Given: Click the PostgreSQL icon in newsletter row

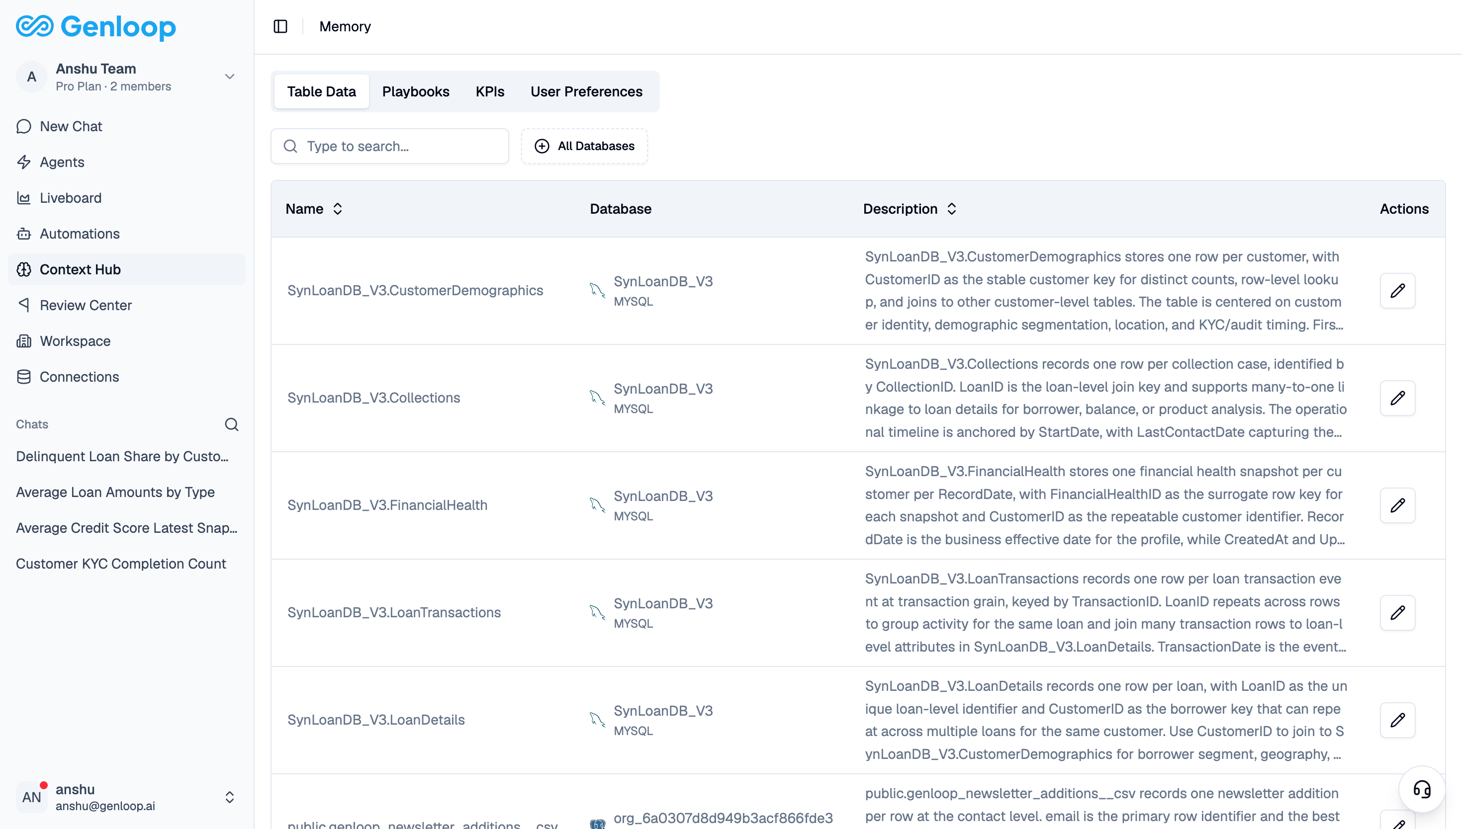Looking at the screenshot, I should pyautogui.click(x=597, y=824).
